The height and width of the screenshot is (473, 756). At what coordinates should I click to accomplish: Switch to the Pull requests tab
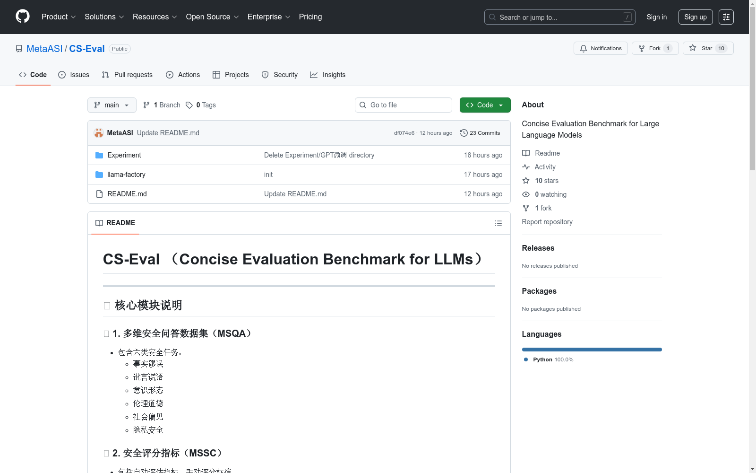127,74
